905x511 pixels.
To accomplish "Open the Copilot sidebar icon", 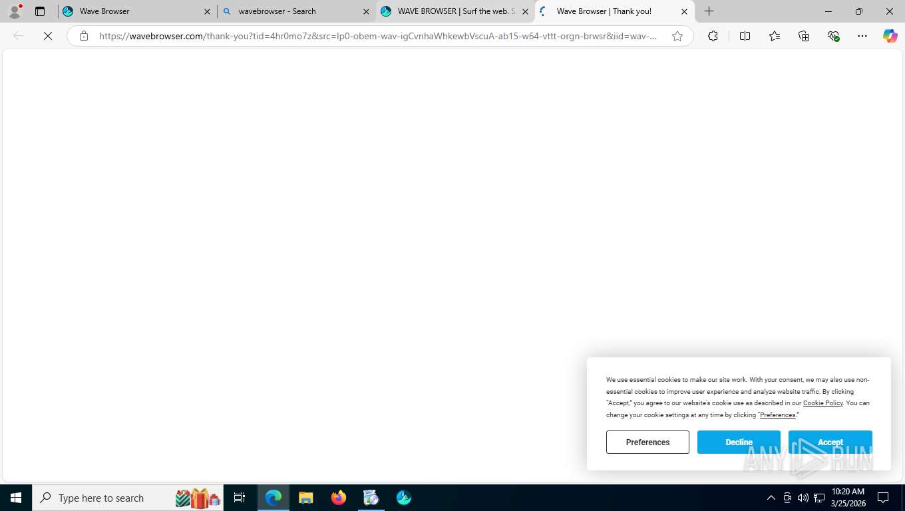I will pos(890,36).
